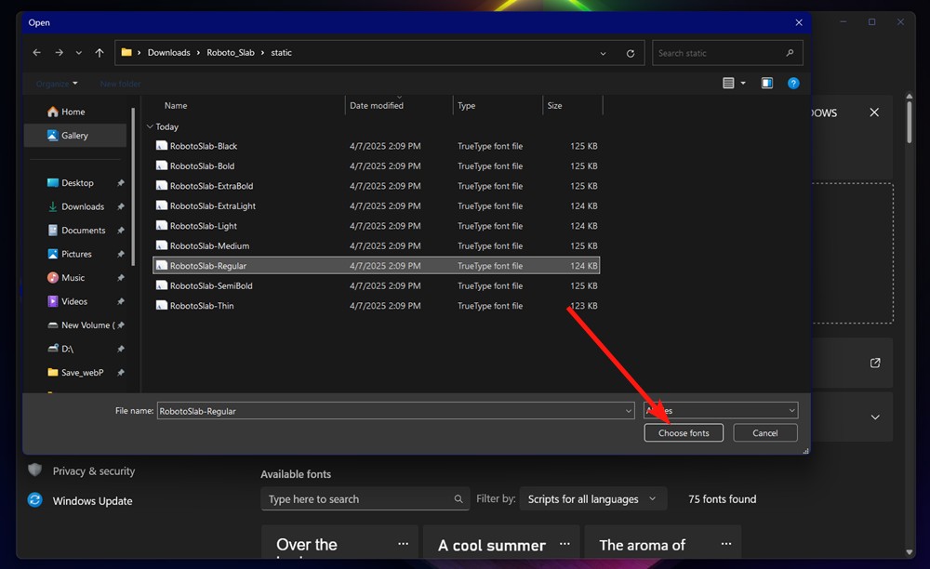Image resolution: width=930 pixels, height=569 pixels.
Task: Select the RobotoSlab-ExtraBold font file
Action: 376,186
